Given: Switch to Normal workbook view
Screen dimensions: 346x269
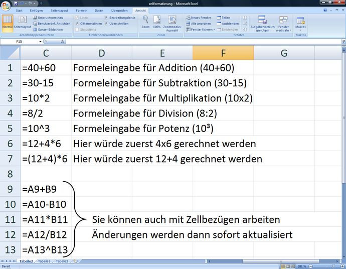Looking at the screenshot, I should (8, 23).
